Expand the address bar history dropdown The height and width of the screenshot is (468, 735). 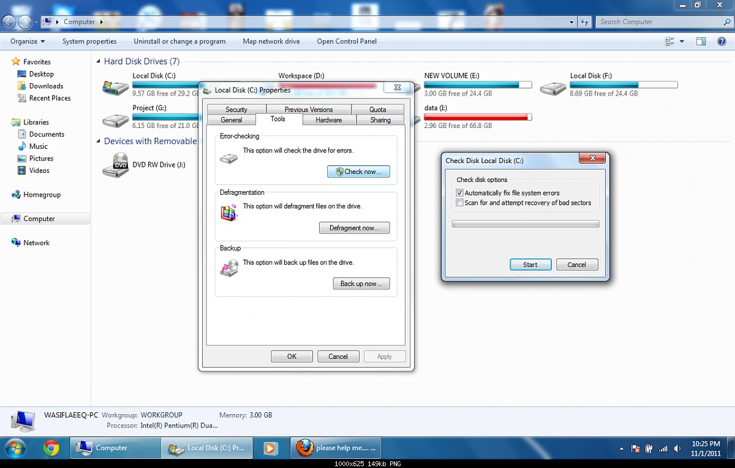click(x=572, y=22)
